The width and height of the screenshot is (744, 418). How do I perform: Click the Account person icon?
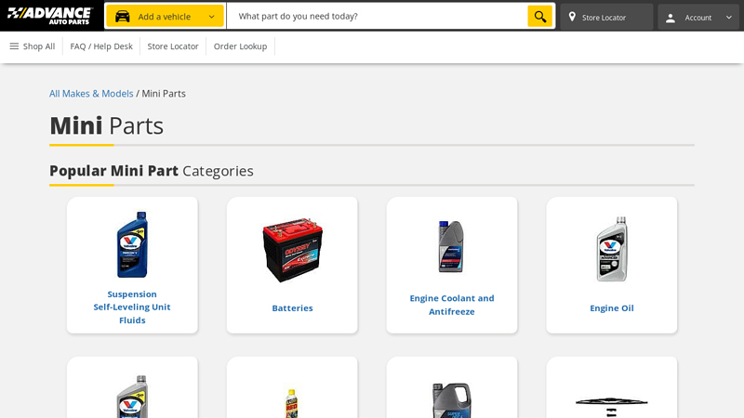[671, 18]
